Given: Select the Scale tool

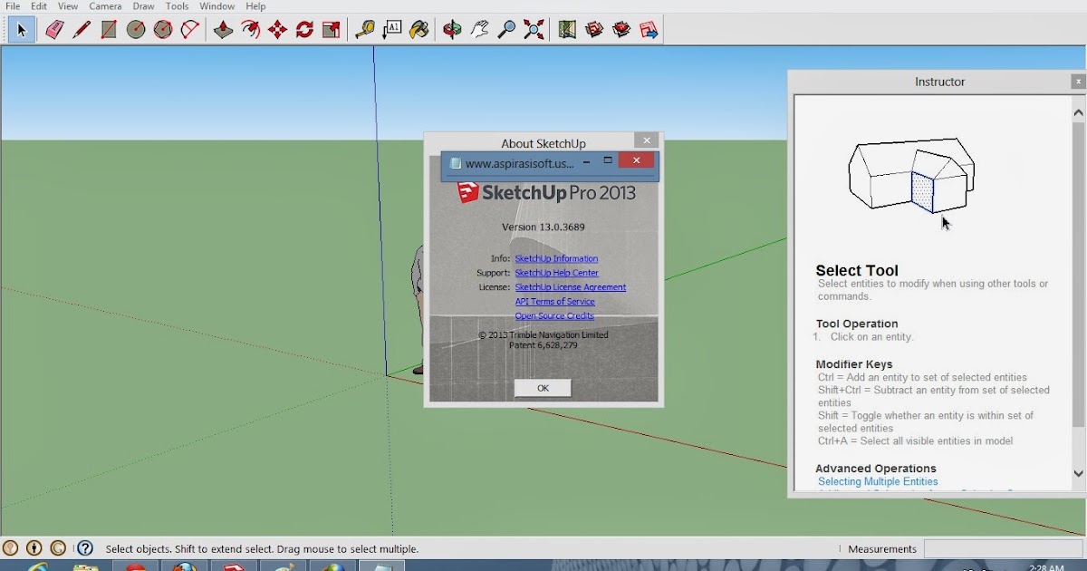Looking at the screenshot, I should (332, 30).
